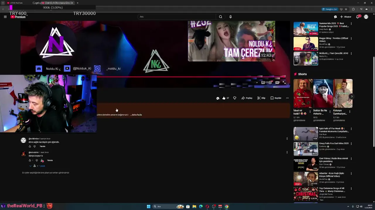Open more options for Ragga Oktay video
The image size is (375, 210).
coord(351,38)
